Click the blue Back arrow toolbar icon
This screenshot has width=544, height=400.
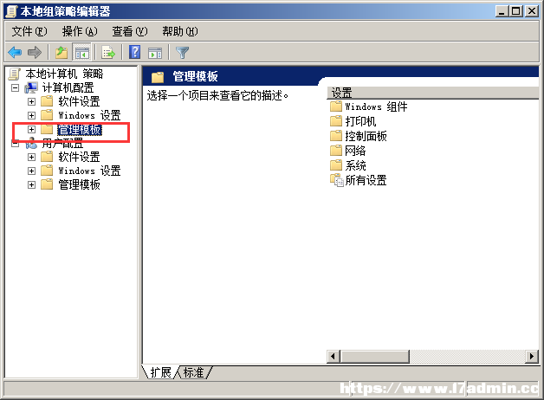(15, 52)
